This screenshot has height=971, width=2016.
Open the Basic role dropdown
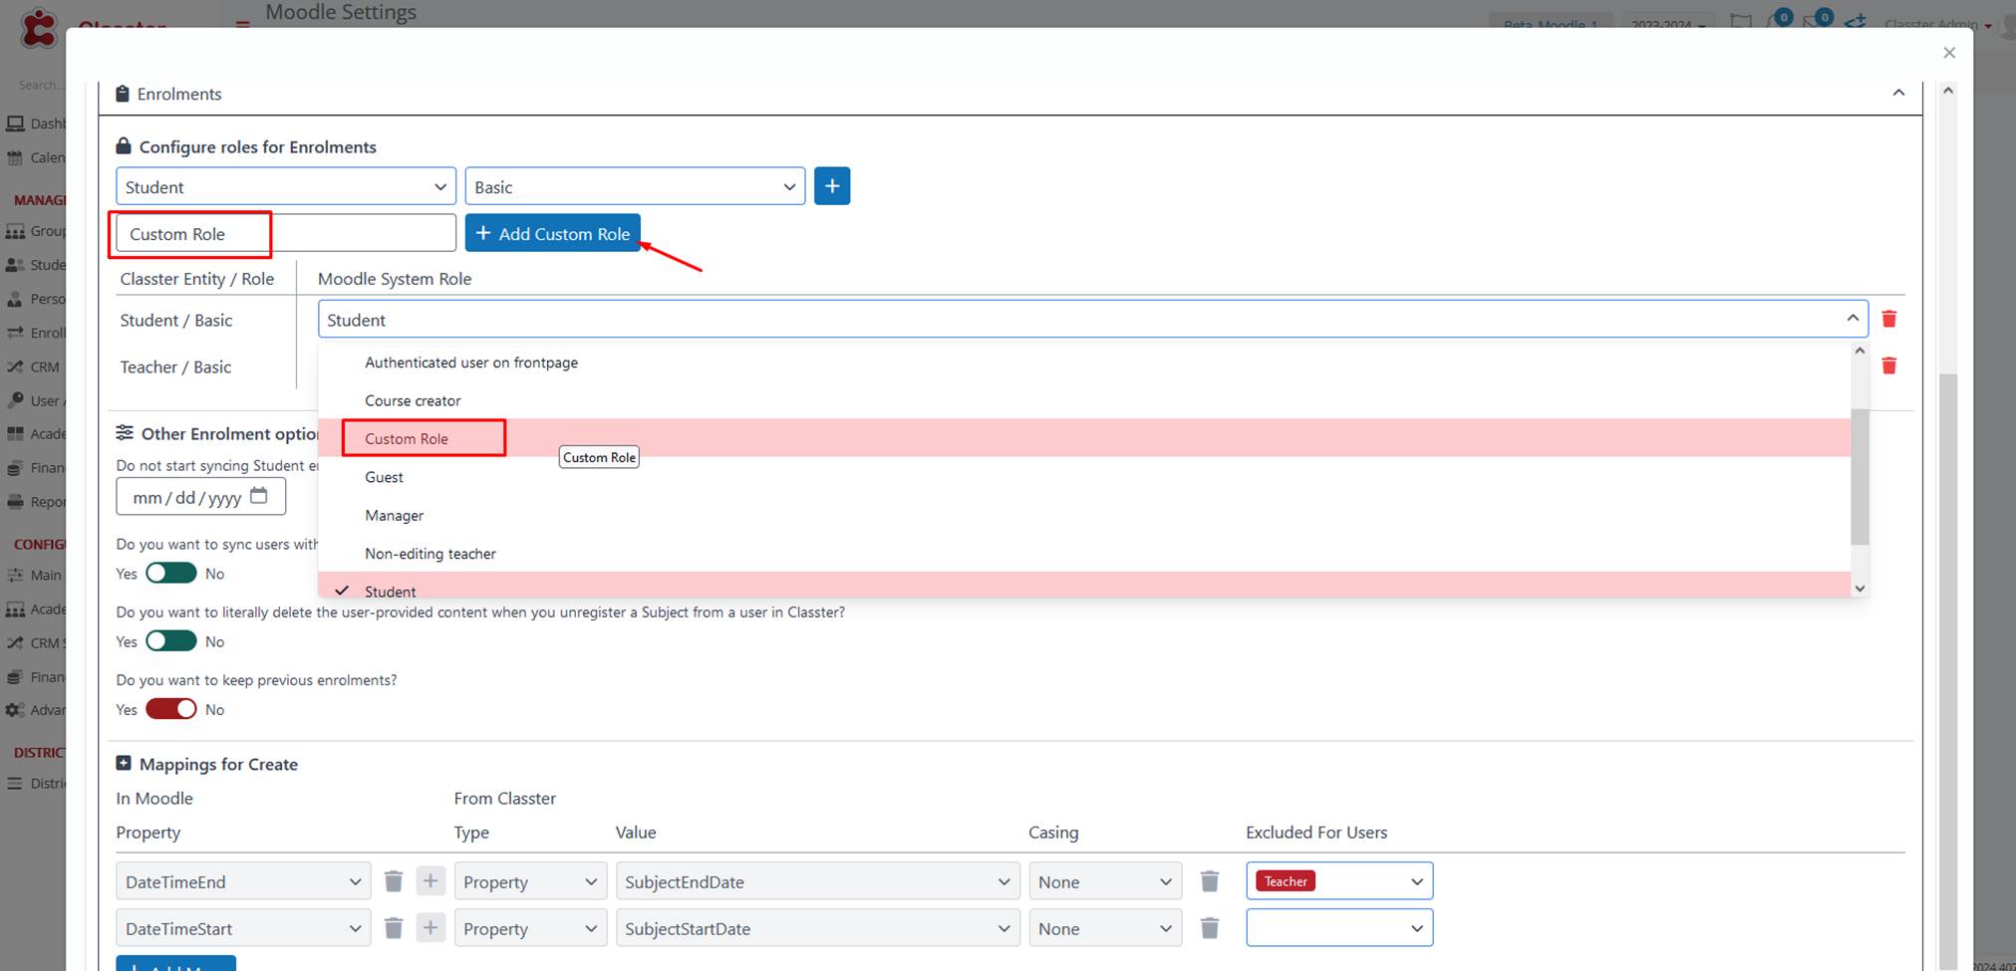click(x=635, y=187)
